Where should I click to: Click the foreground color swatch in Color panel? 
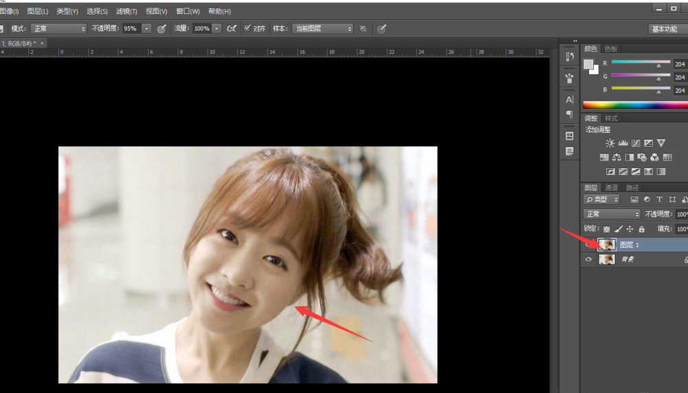588,64
